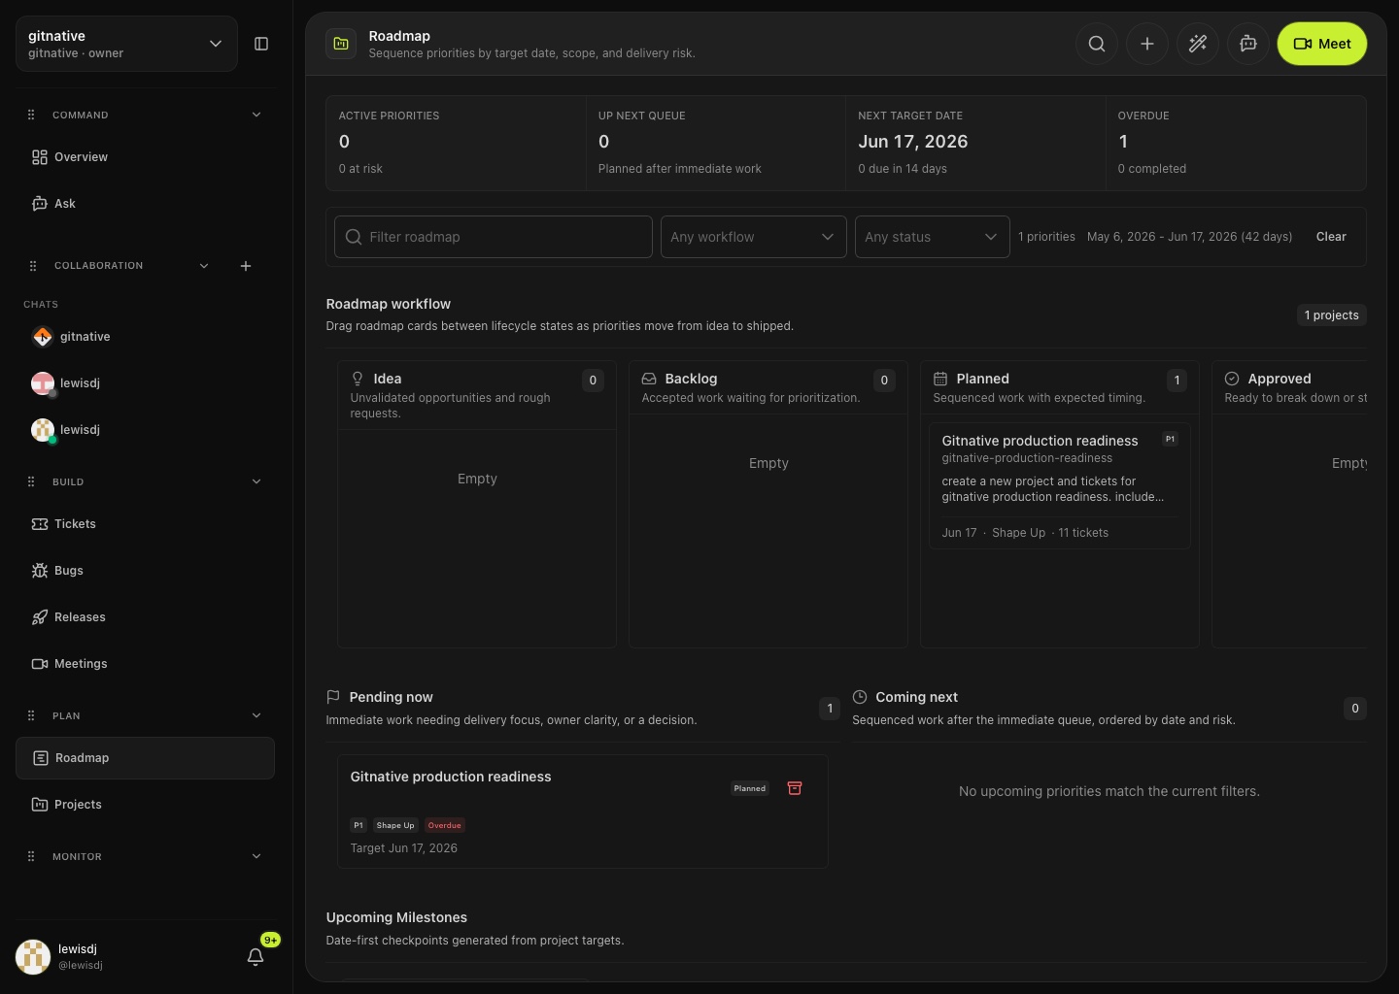Image resolution: width=1399 pixels, height=994 pixels.
Task: Open the gitnative workspace switcher
Action: tap(126, 44)
